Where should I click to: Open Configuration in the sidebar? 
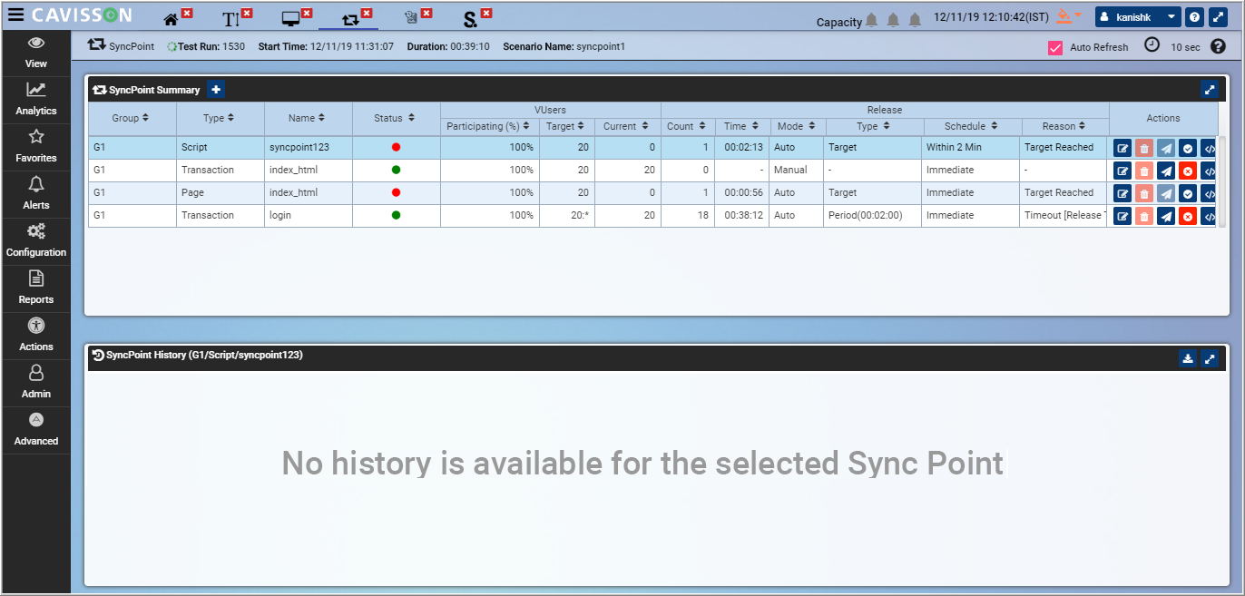(36, 241)
